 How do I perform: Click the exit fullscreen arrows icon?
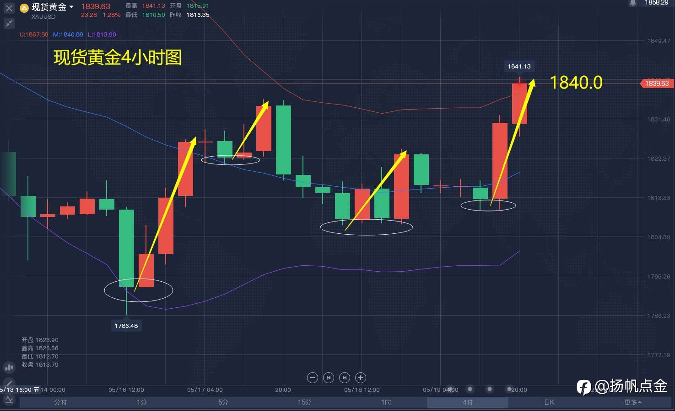coord(9,23)
